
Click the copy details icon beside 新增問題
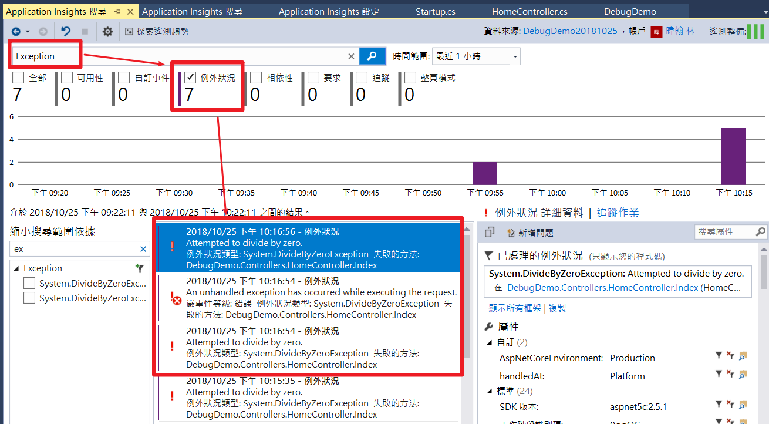point(490,233)
